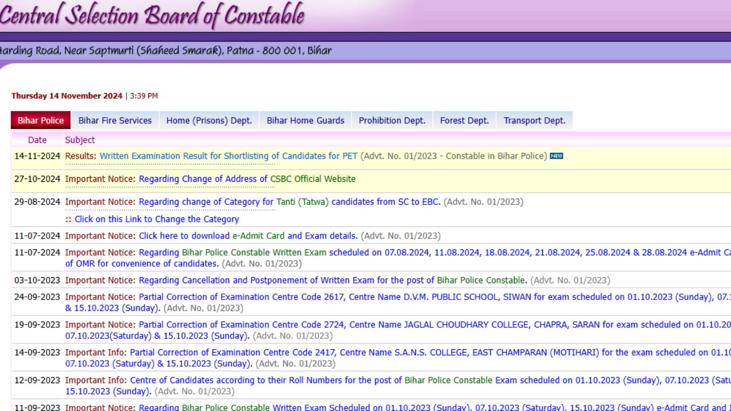This screenshot has height=411, width=731.
Task: Open Tanti (Tatwa) category change notice
Action: click(289, 202)
